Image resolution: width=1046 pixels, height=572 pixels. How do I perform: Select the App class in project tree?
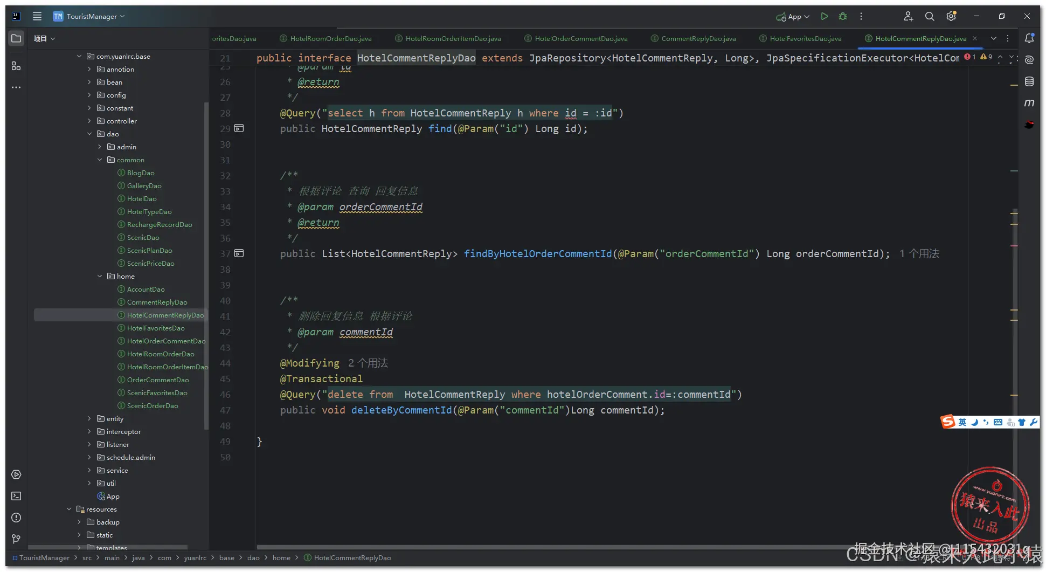click(113, 496)
